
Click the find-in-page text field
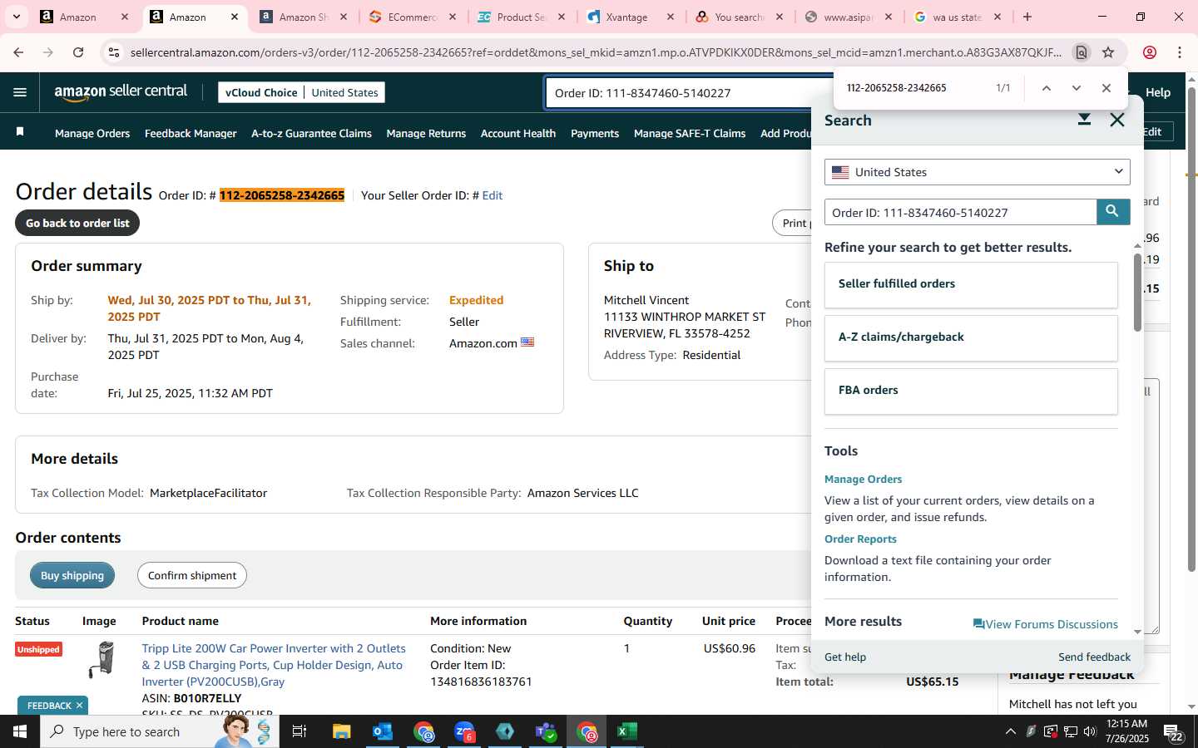pyautogui.click(x=913, y=88)
